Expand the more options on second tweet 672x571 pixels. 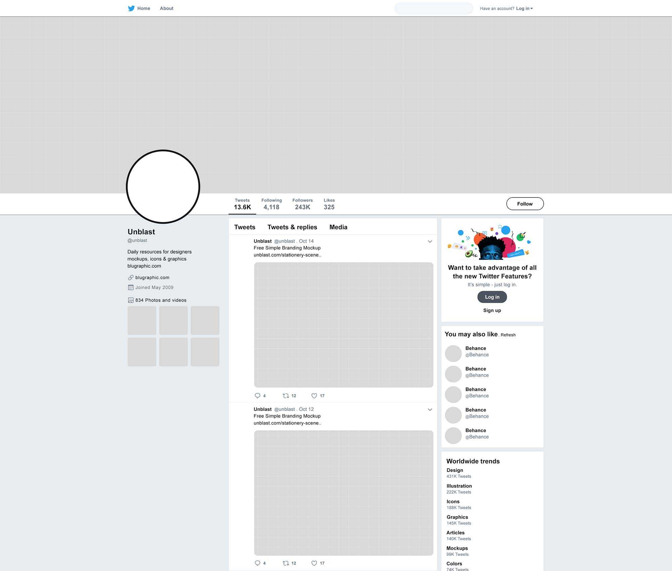[429, 409]
